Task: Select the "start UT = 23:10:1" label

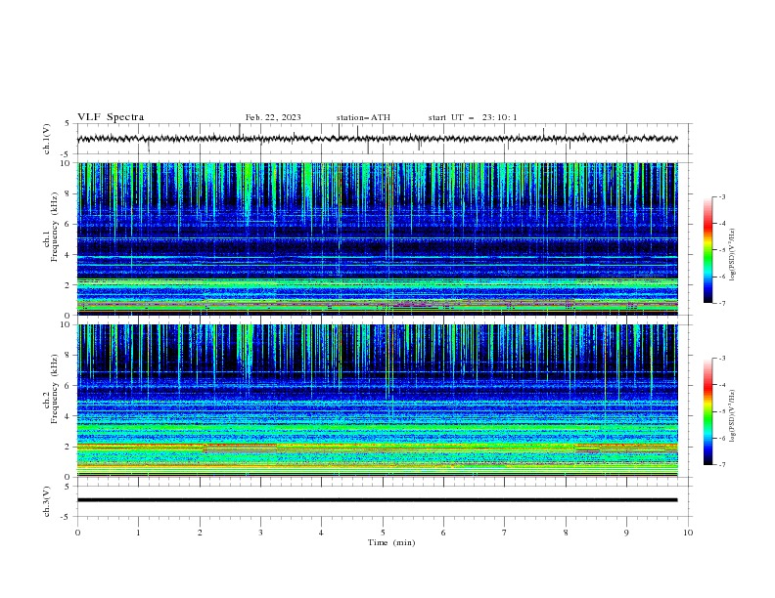Action: pos(473,117)
